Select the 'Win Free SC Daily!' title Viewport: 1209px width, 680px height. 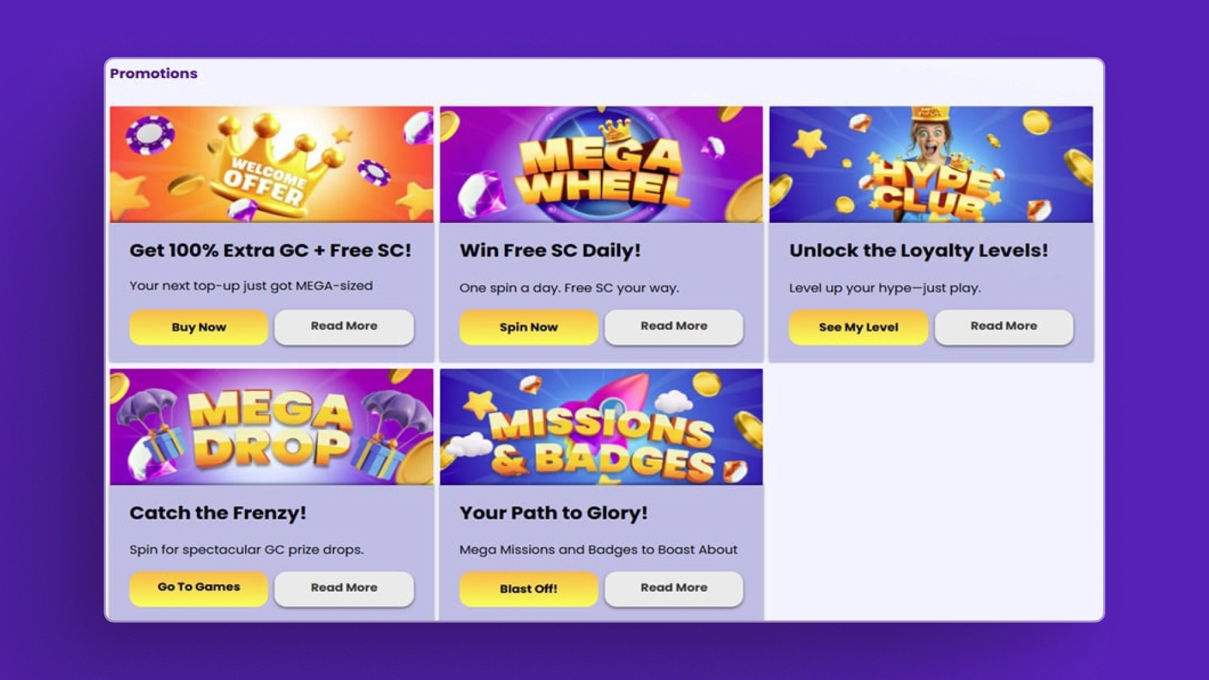click(x=550, y=250)
